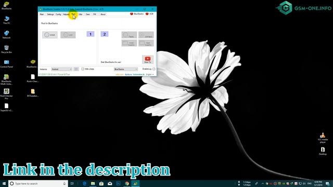Open Root Checker Pro desktop icon

point(6,94)
